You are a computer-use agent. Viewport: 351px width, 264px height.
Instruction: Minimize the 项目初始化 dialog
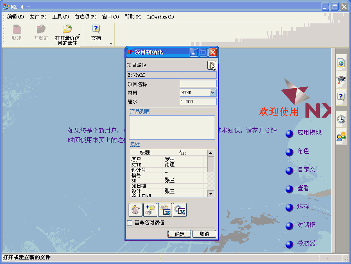[x=194, y=52]
